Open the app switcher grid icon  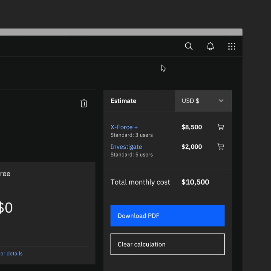click(x=232, y=46)
